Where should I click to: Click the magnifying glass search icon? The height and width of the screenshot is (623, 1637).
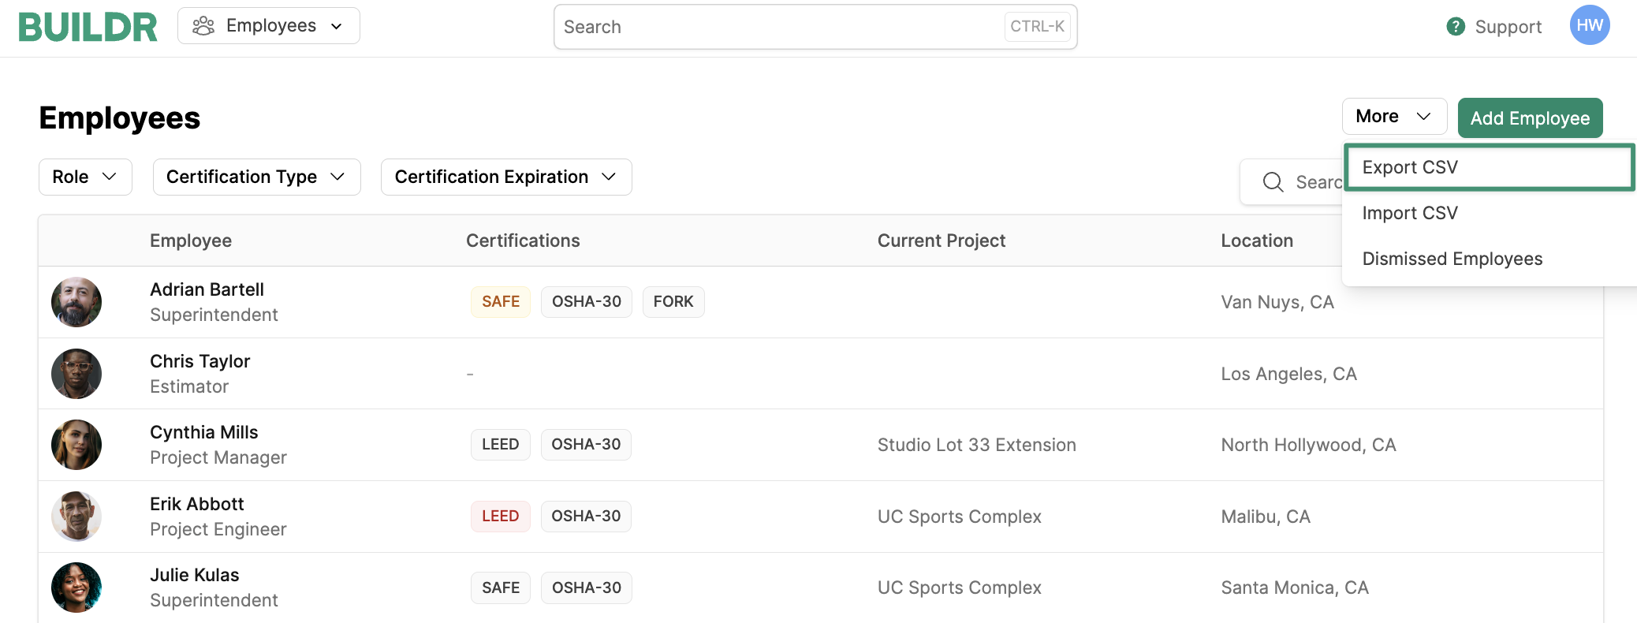pyautogui.click(x=1273, y=182)
